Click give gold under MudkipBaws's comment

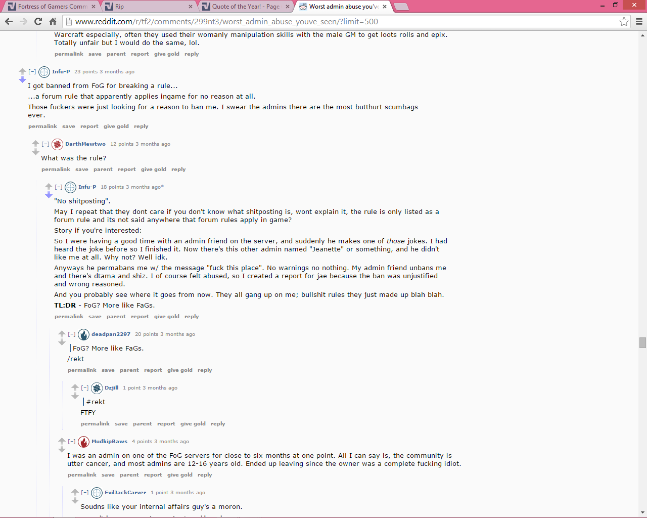tap(180, 475)
